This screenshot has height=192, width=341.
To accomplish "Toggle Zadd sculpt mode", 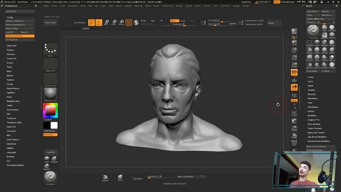I will [174, 21].
